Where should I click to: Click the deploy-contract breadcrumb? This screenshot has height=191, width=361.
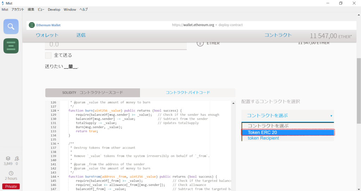pyautogui.click(x=231, y=25)
